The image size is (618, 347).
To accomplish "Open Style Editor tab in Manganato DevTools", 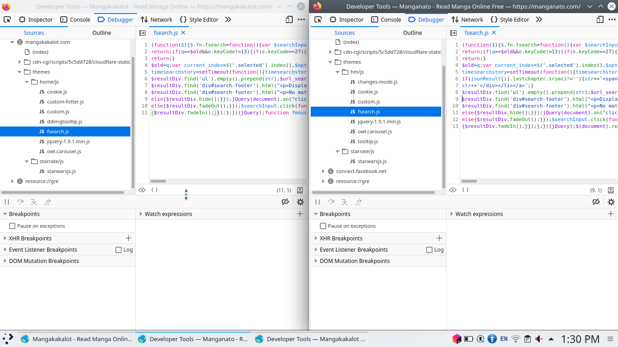I will tap(510, 19).
